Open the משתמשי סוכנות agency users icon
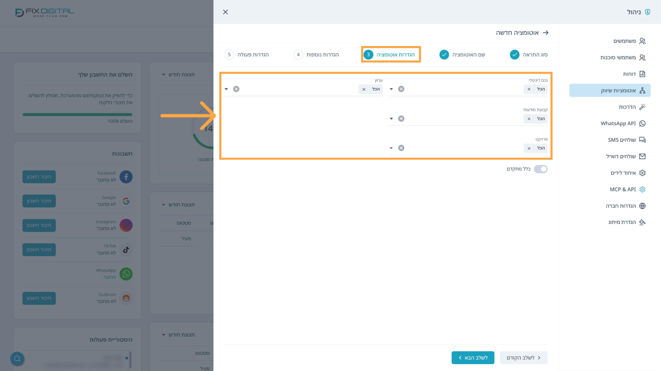 [x=642, y=58]
